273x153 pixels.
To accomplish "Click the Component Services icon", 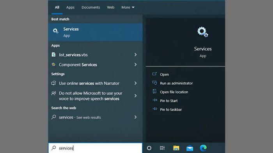I will click(x=54, y=64).
